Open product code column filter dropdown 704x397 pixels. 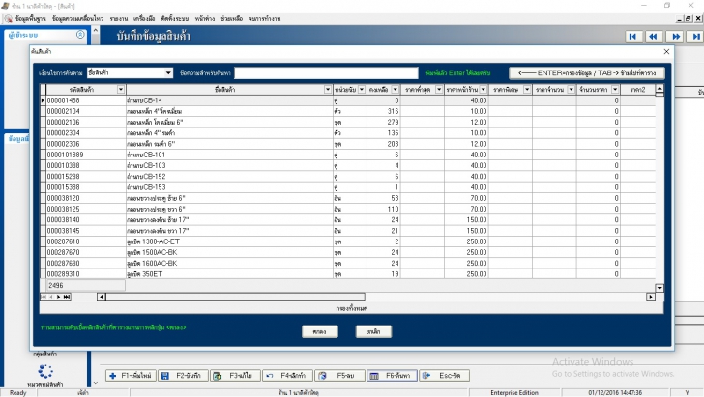click(120, 89)
